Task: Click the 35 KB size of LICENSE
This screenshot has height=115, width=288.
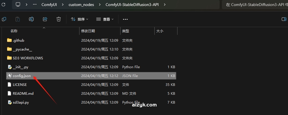Action: 170,85
